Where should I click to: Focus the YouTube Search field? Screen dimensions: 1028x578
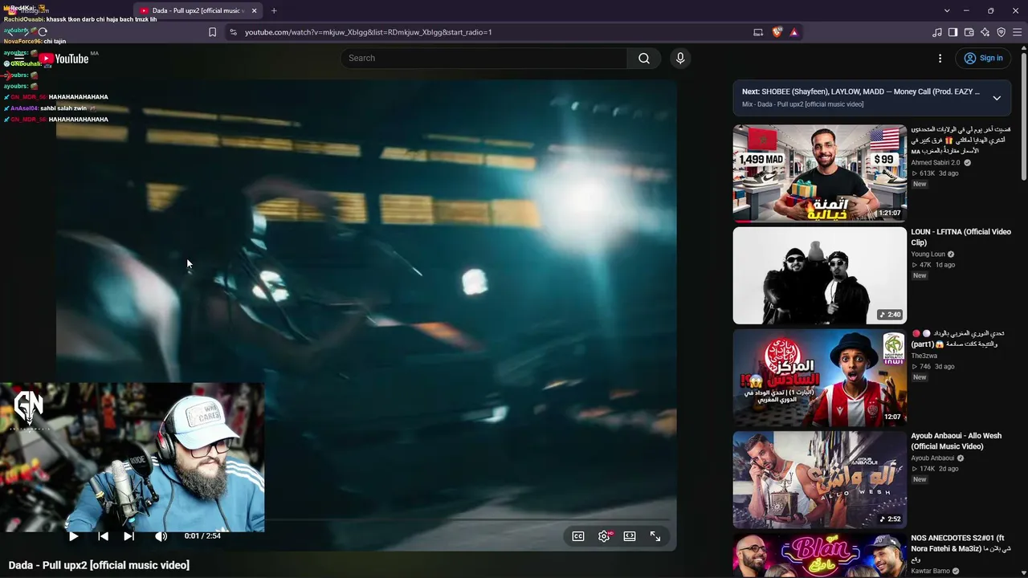point(484,58)
